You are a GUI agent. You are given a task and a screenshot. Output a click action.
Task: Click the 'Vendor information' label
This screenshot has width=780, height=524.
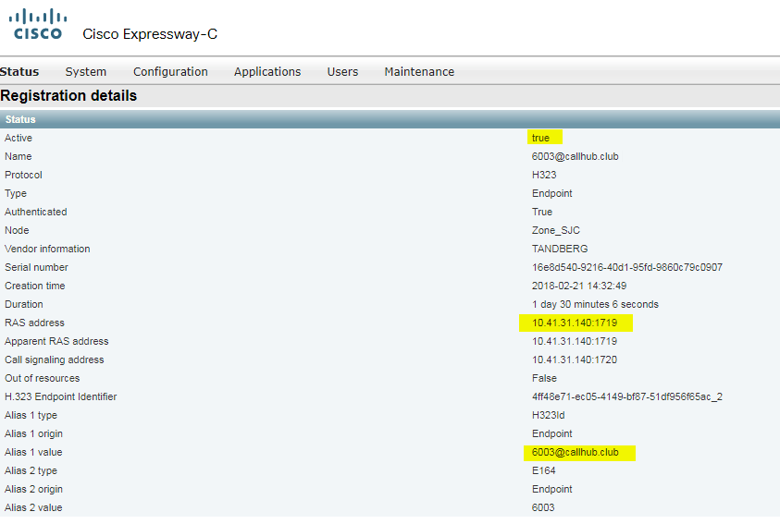pos(47,249)
